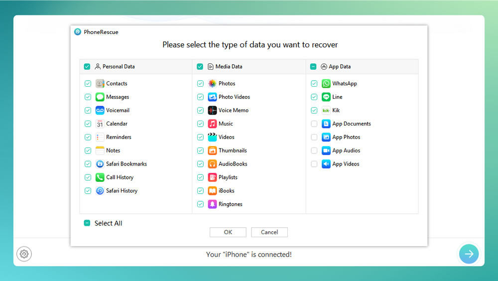The image size is (498, 281).
Task: Confirm selection with the OK button
Action: 228,232
